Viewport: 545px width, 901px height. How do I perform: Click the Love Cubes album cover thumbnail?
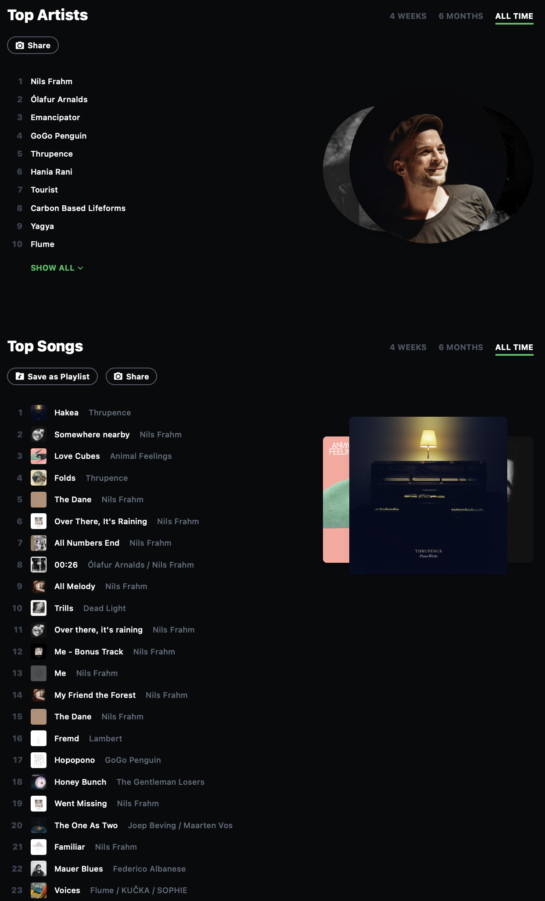tap(39, 456)
